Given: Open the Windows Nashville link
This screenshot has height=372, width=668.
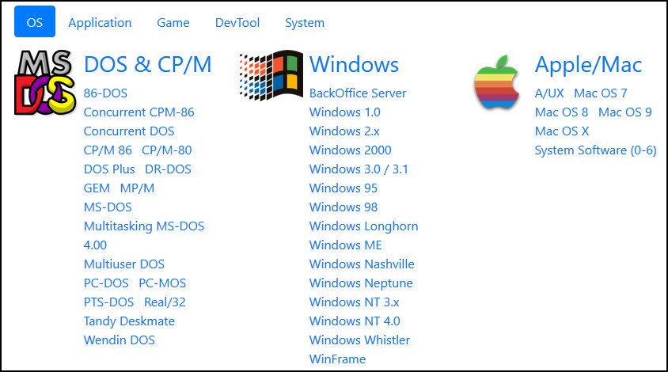Looking at the screenshot, I should [362, 264].
